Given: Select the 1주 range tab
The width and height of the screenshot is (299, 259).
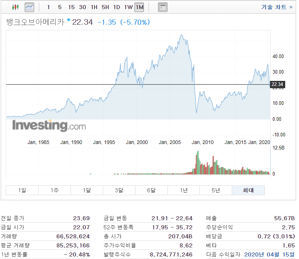Looking at the screenshot, I should [54, 190].
